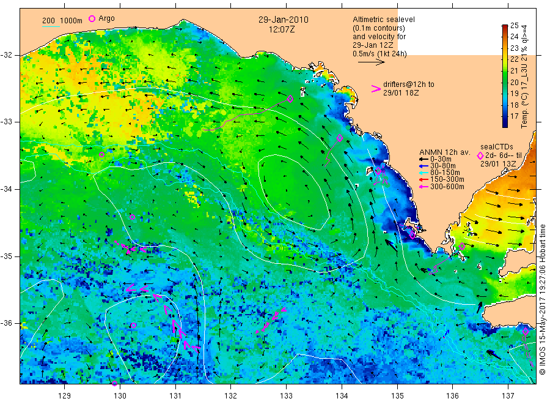Viewport: 550px width, 404px height.
Task: Click the '0.5m/s (1kt 24h)' text
Action: (x=380, y=54)
